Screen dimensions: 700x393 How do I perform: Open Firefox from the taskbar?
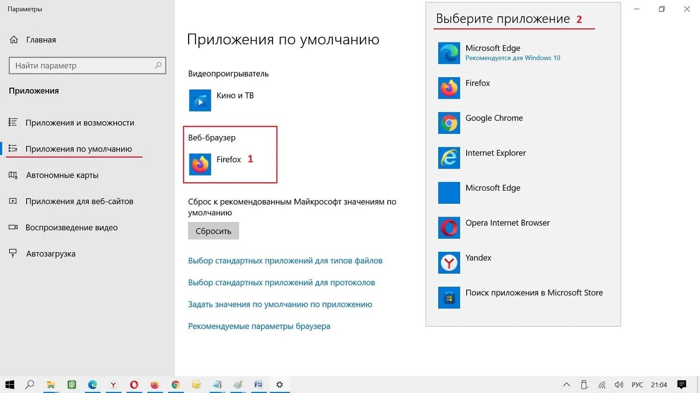[x=155, y=385]
